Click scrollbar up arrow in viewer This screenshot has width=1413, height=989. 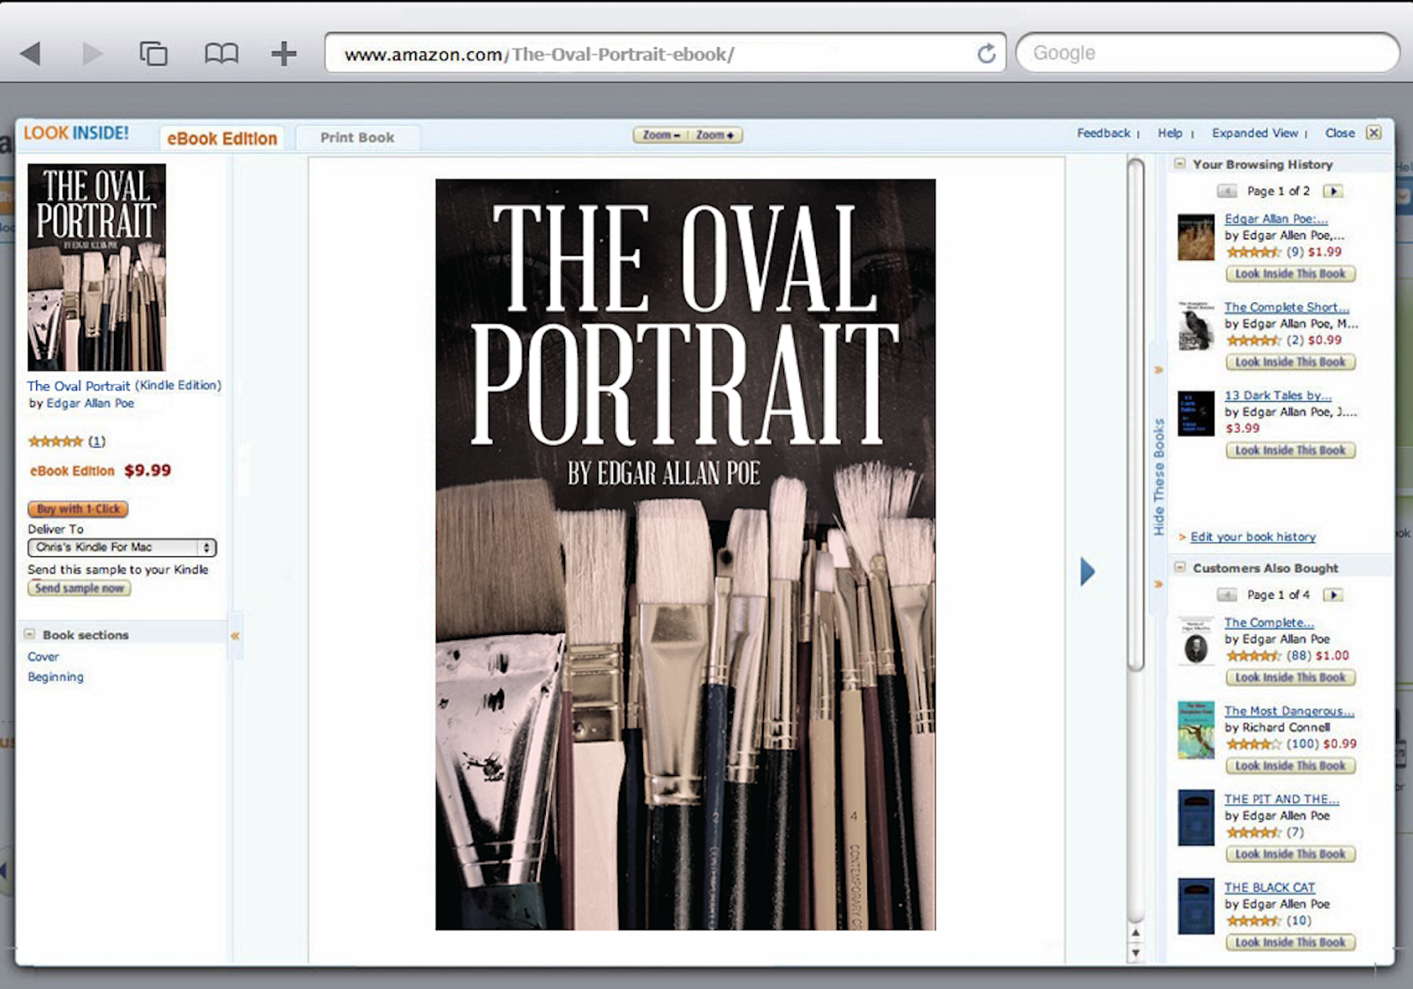[1136, 932]
